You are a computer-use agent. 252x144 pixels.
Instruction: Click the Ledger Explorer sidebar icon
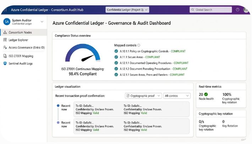tap(5, 40)
